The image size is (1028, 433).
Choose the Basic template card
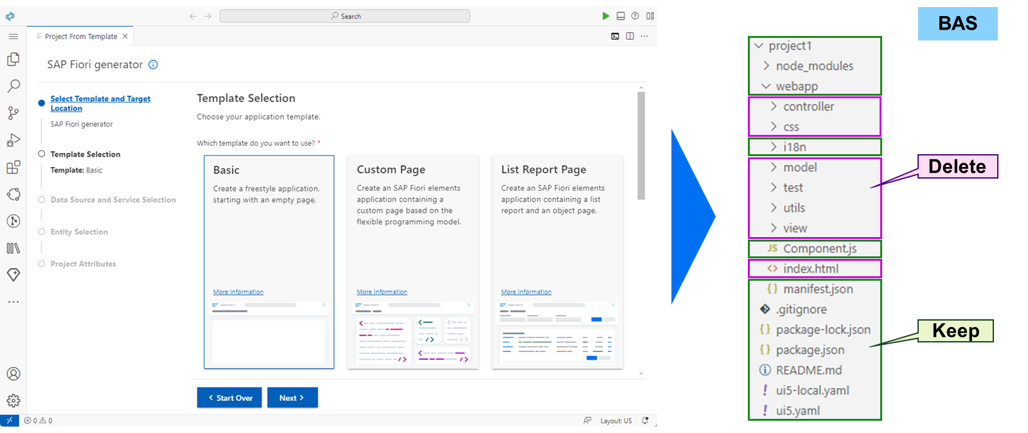pos(269,262)
